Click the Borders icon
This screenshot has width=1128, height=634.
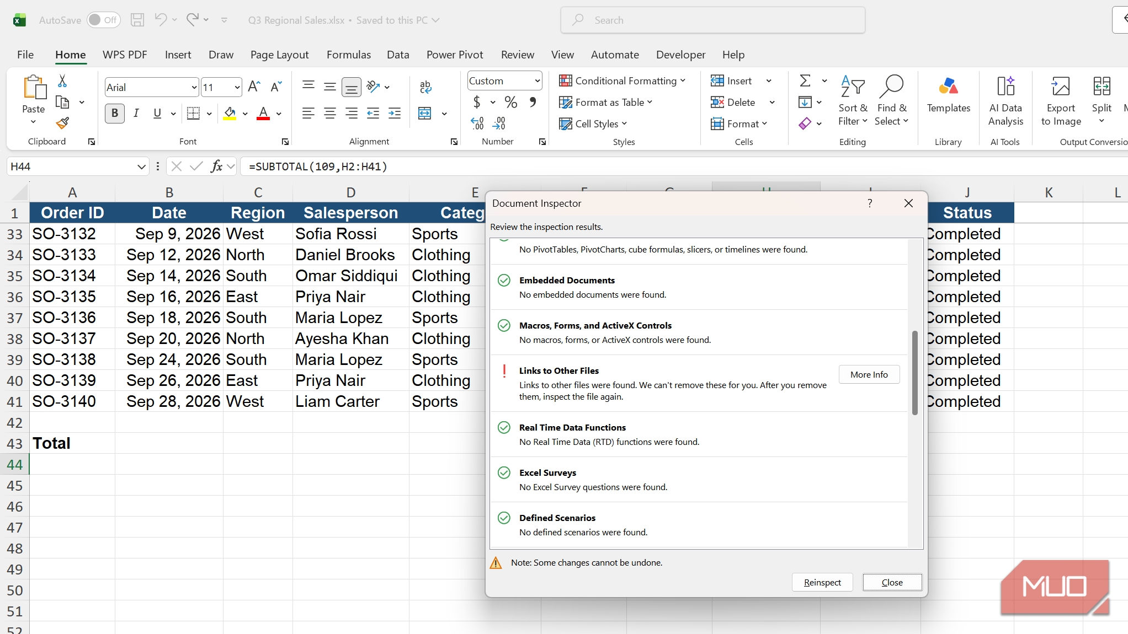pos(193,114)
